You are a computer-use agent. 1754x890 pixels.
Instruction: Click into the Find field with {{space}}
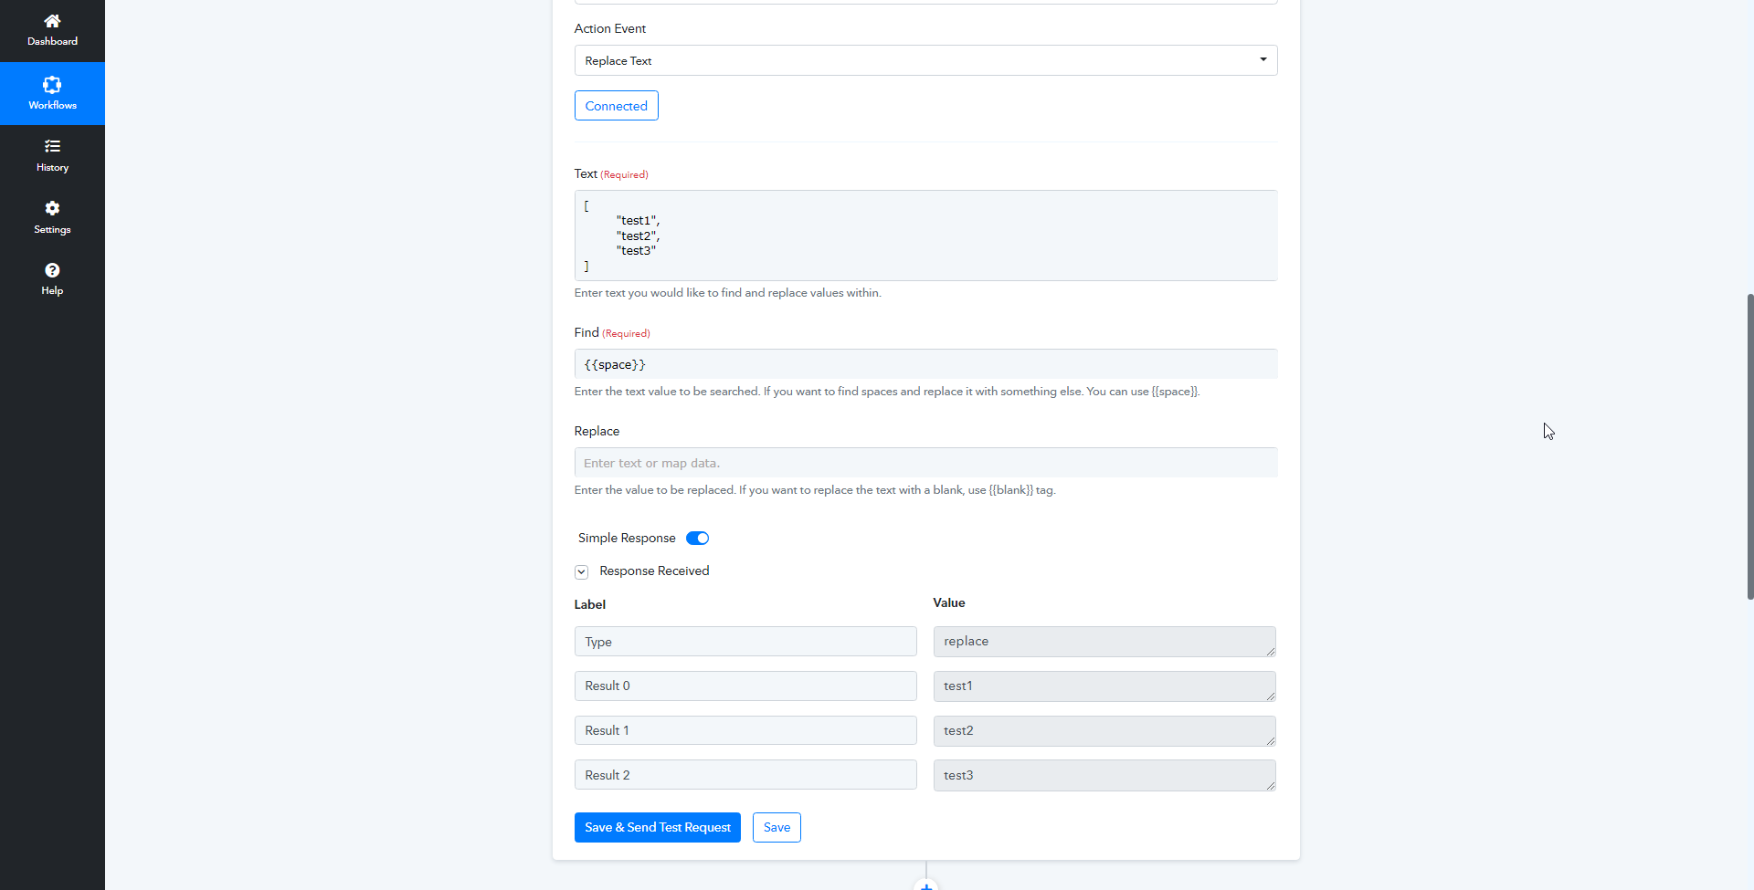(x=925, y=364)
